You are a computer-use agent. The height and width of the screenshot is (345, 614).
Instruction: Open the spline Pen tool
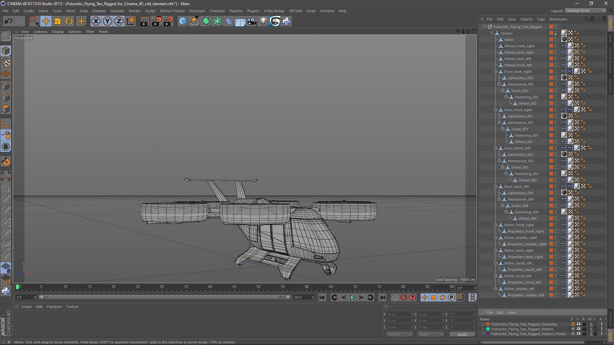(x=194, y=21)
